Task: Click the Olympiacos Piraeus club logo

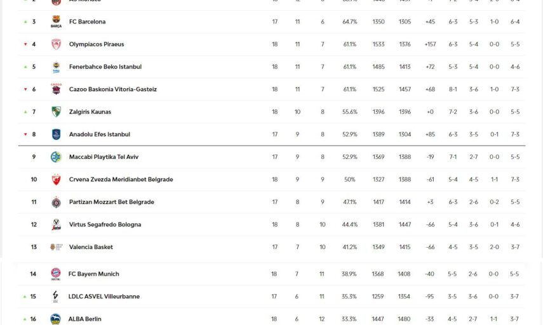Action: [56, 44]
